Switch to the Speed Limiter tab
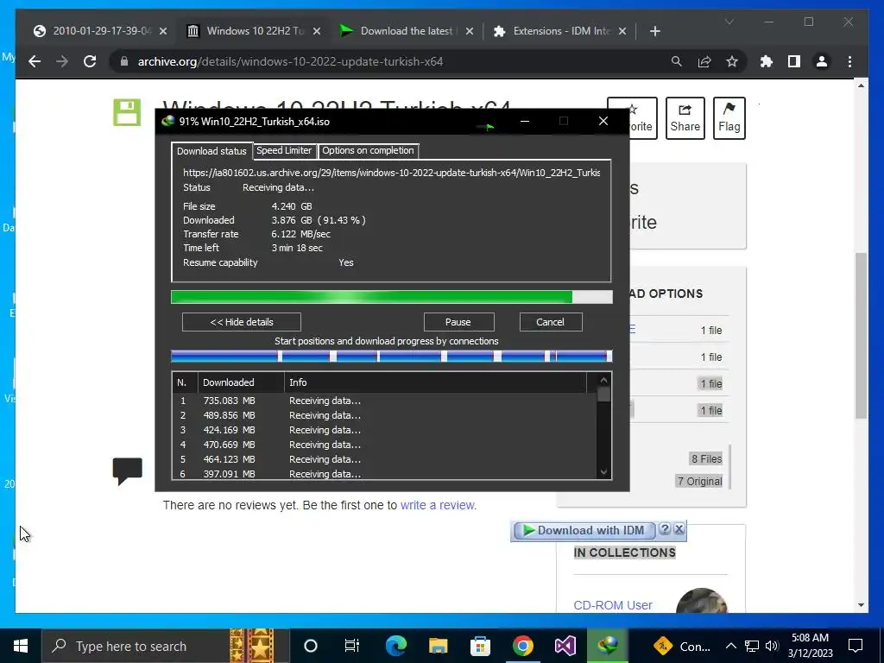The height and width of the screenshot is (663, 884). pyautogui.click(x=283, y=150)
